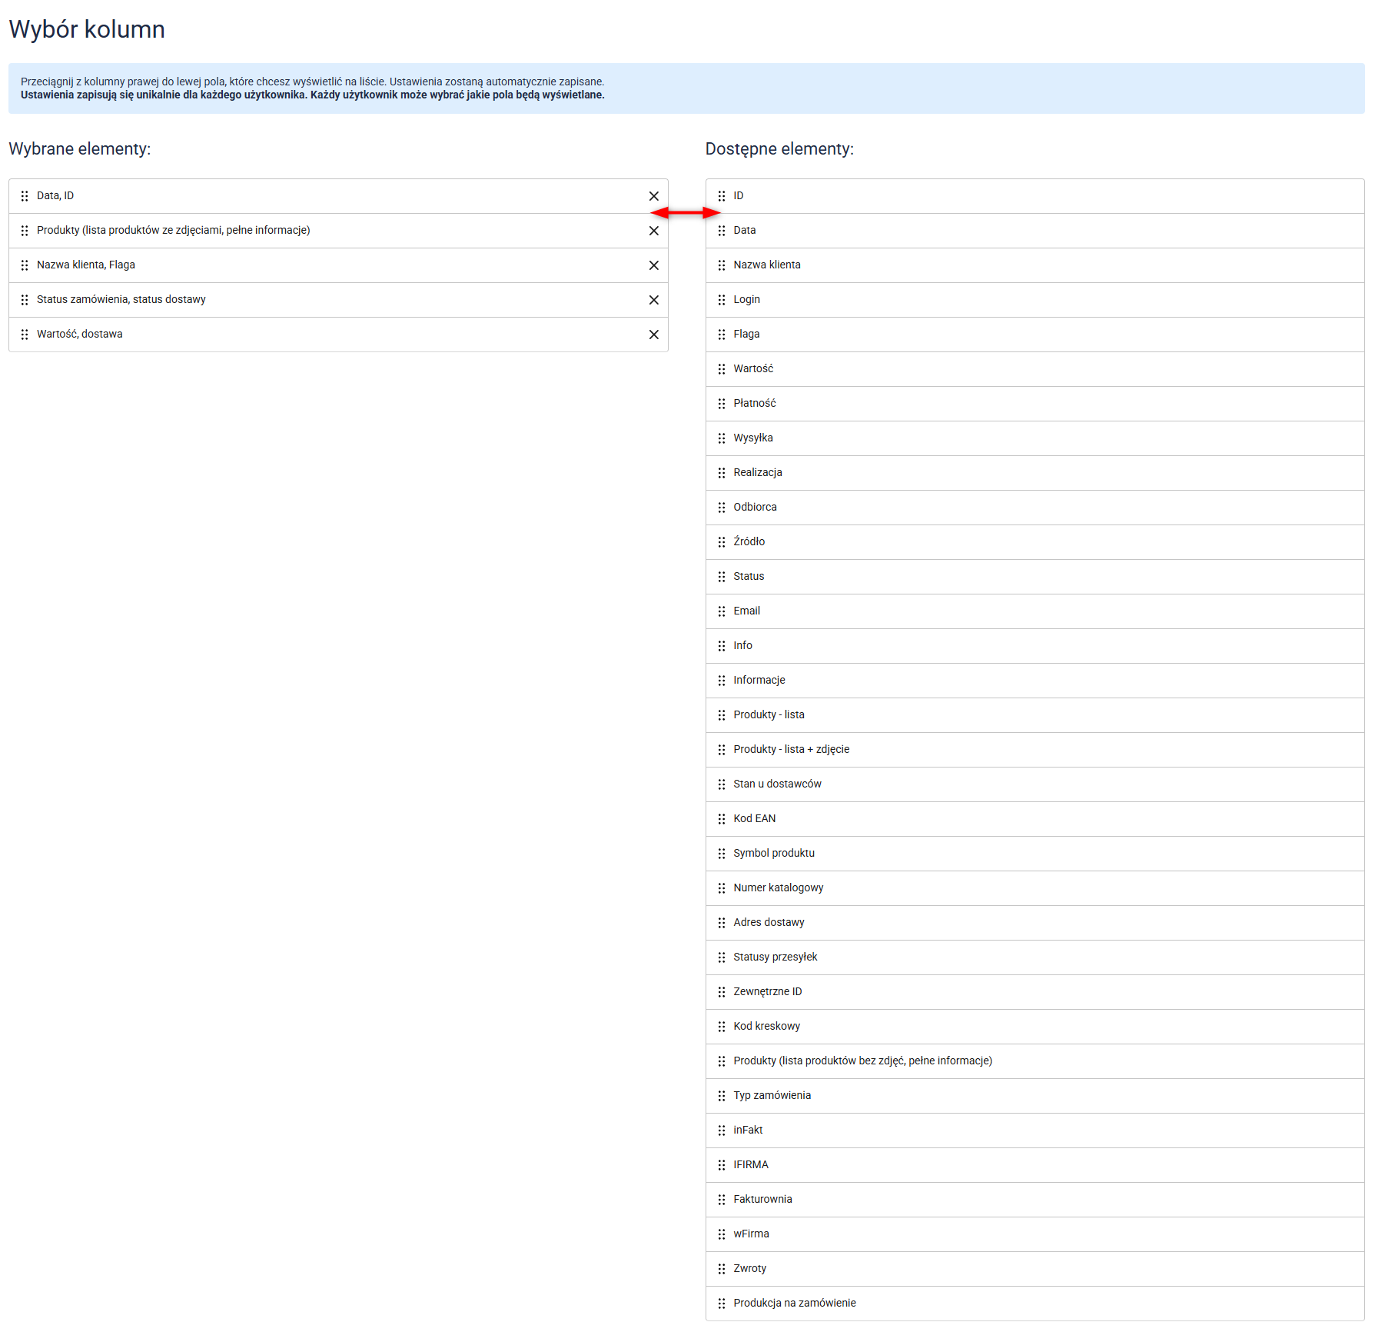Grab the drag handle for Płatność
1375x1332 pixels.
721,404
